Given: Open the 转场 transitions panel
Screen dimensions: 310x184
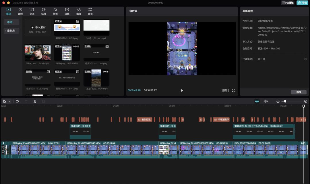Looking at the screenshot, I should click(x=67, y=11).
